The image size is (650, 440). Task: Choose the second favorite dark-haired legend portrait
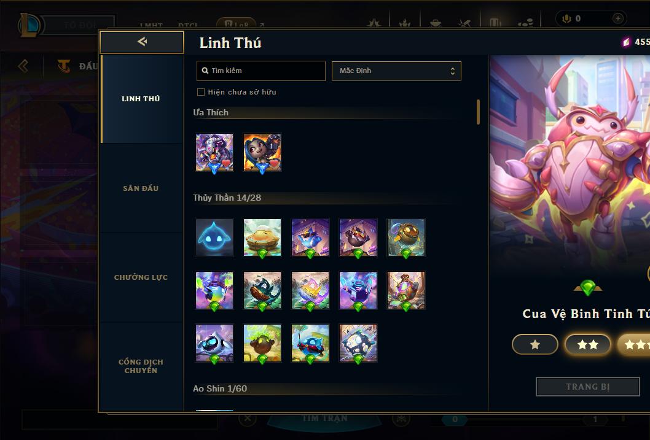[262, 152]
